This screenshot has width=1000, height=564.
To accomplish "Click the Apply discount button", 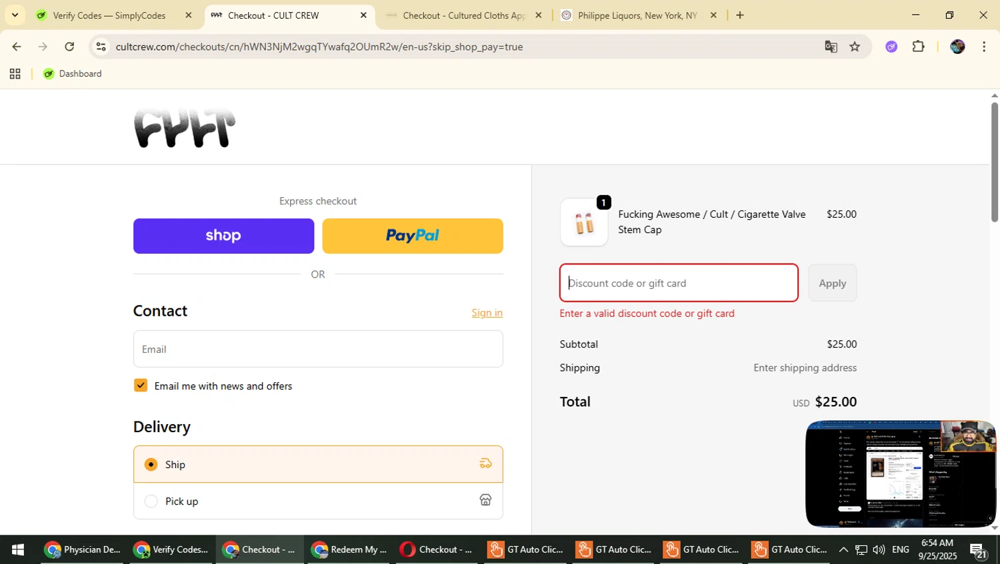I will pyautogui.click(x=833, y=283).
